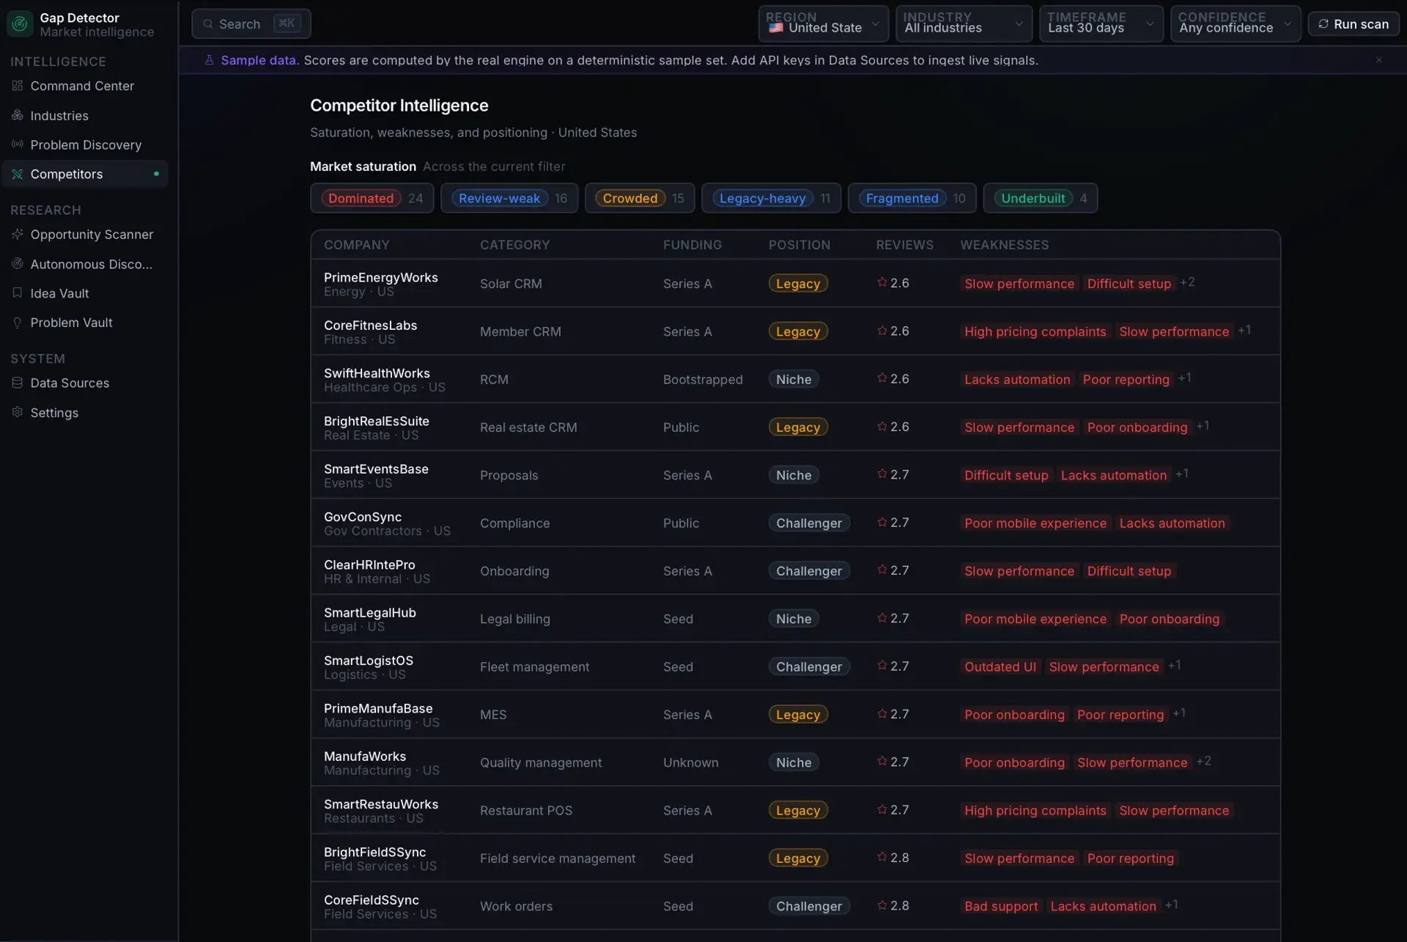Click the Sample data link
This screenshot has width=1407, height=942.
pyautogui.click(x=259, y=60)
